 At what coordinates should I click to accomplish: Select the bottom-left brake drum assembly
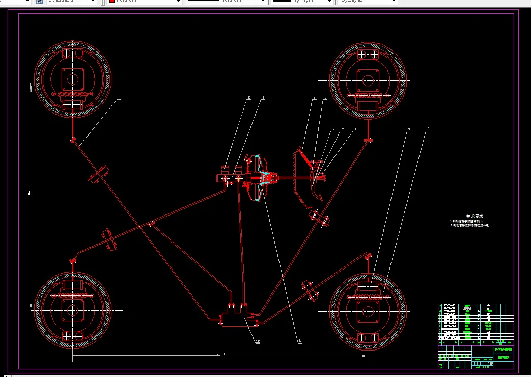pos(72,310)
